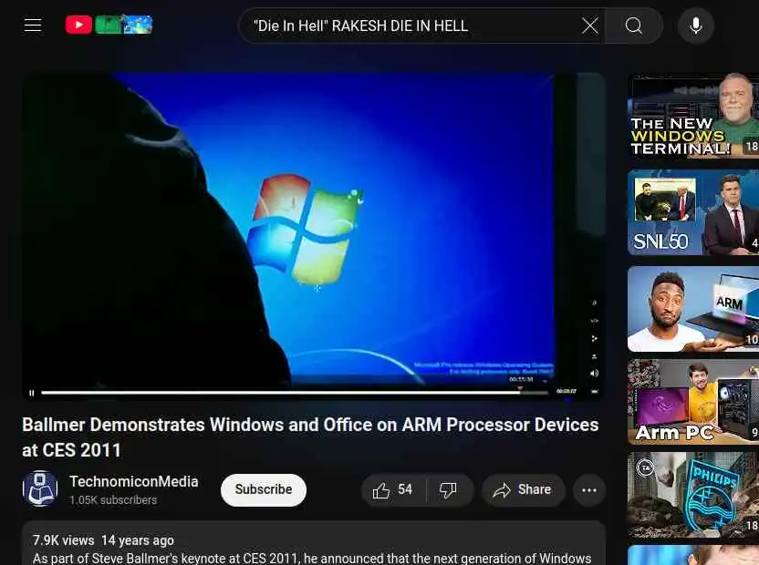Click the share icon inside the player

(x=595, y=339)
